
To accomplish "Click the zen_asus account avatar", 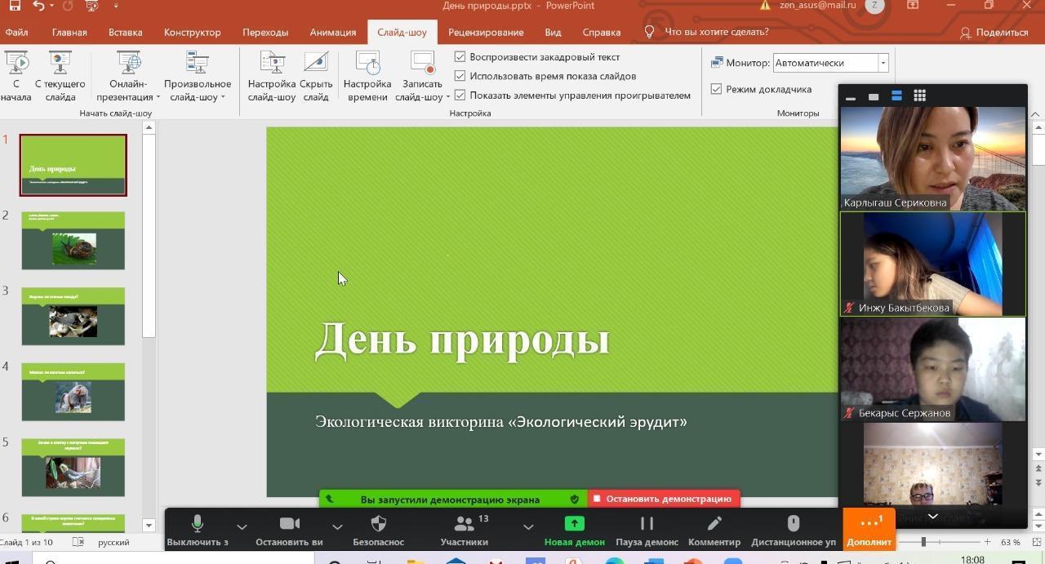I will pos(874,6).
